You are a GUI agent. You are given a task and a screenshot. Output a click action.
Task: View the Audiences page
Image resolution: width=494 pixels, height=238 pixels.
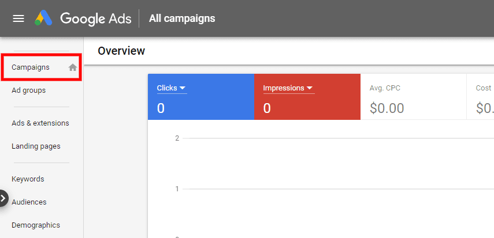29,202
